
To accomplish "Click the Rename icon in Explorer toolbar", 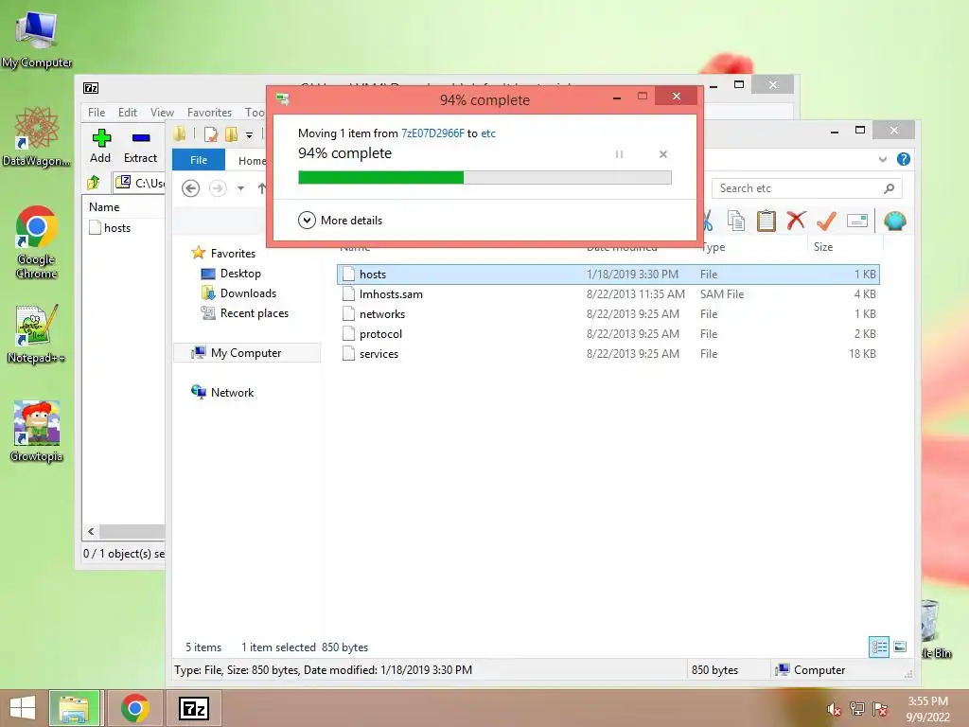I will point(857,221).
